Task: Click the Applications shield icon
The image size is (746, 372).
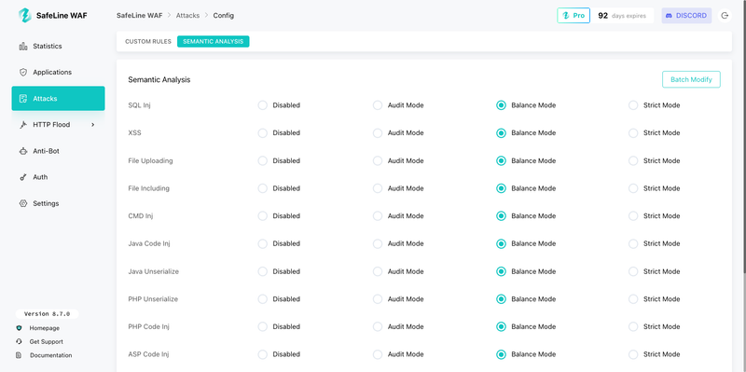Action: (22, 73)
